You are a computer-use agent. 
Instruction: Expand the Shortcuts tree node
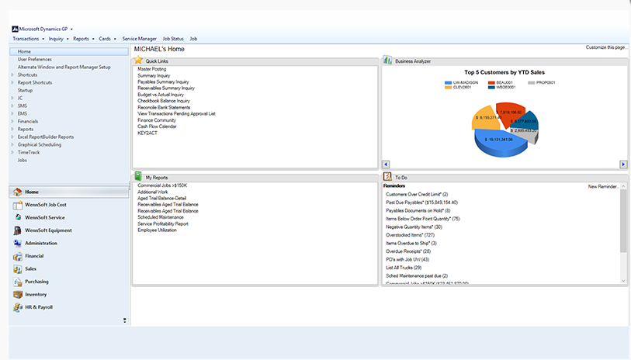[x=12, y=74]
